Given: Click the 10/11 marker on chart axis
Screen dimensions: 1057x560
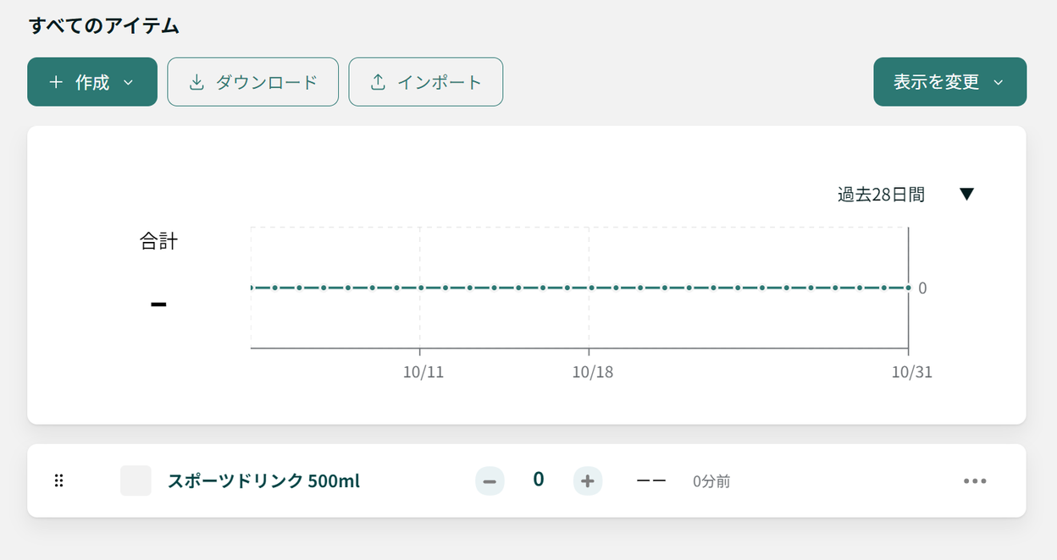Looking at the screenshot, I should tap(423, 372).
